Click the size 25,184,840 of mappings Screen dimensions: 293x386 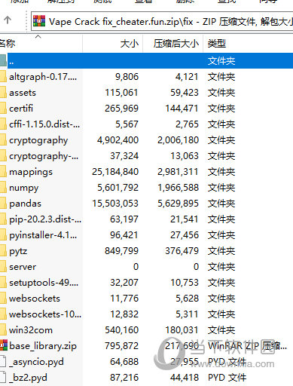click(x=115, y=172)
